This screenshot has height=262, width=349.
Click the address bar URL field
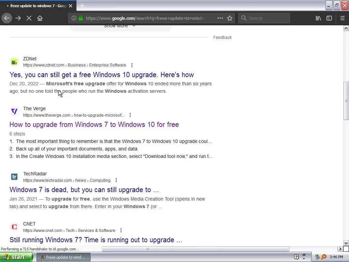pyautogui.click(x=145, y=18)
